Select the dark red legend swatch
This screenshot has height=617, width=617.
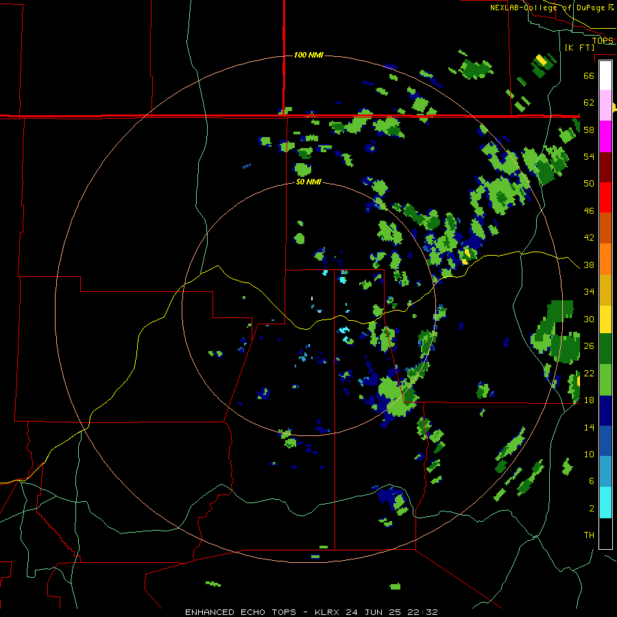tap(605, 167)
